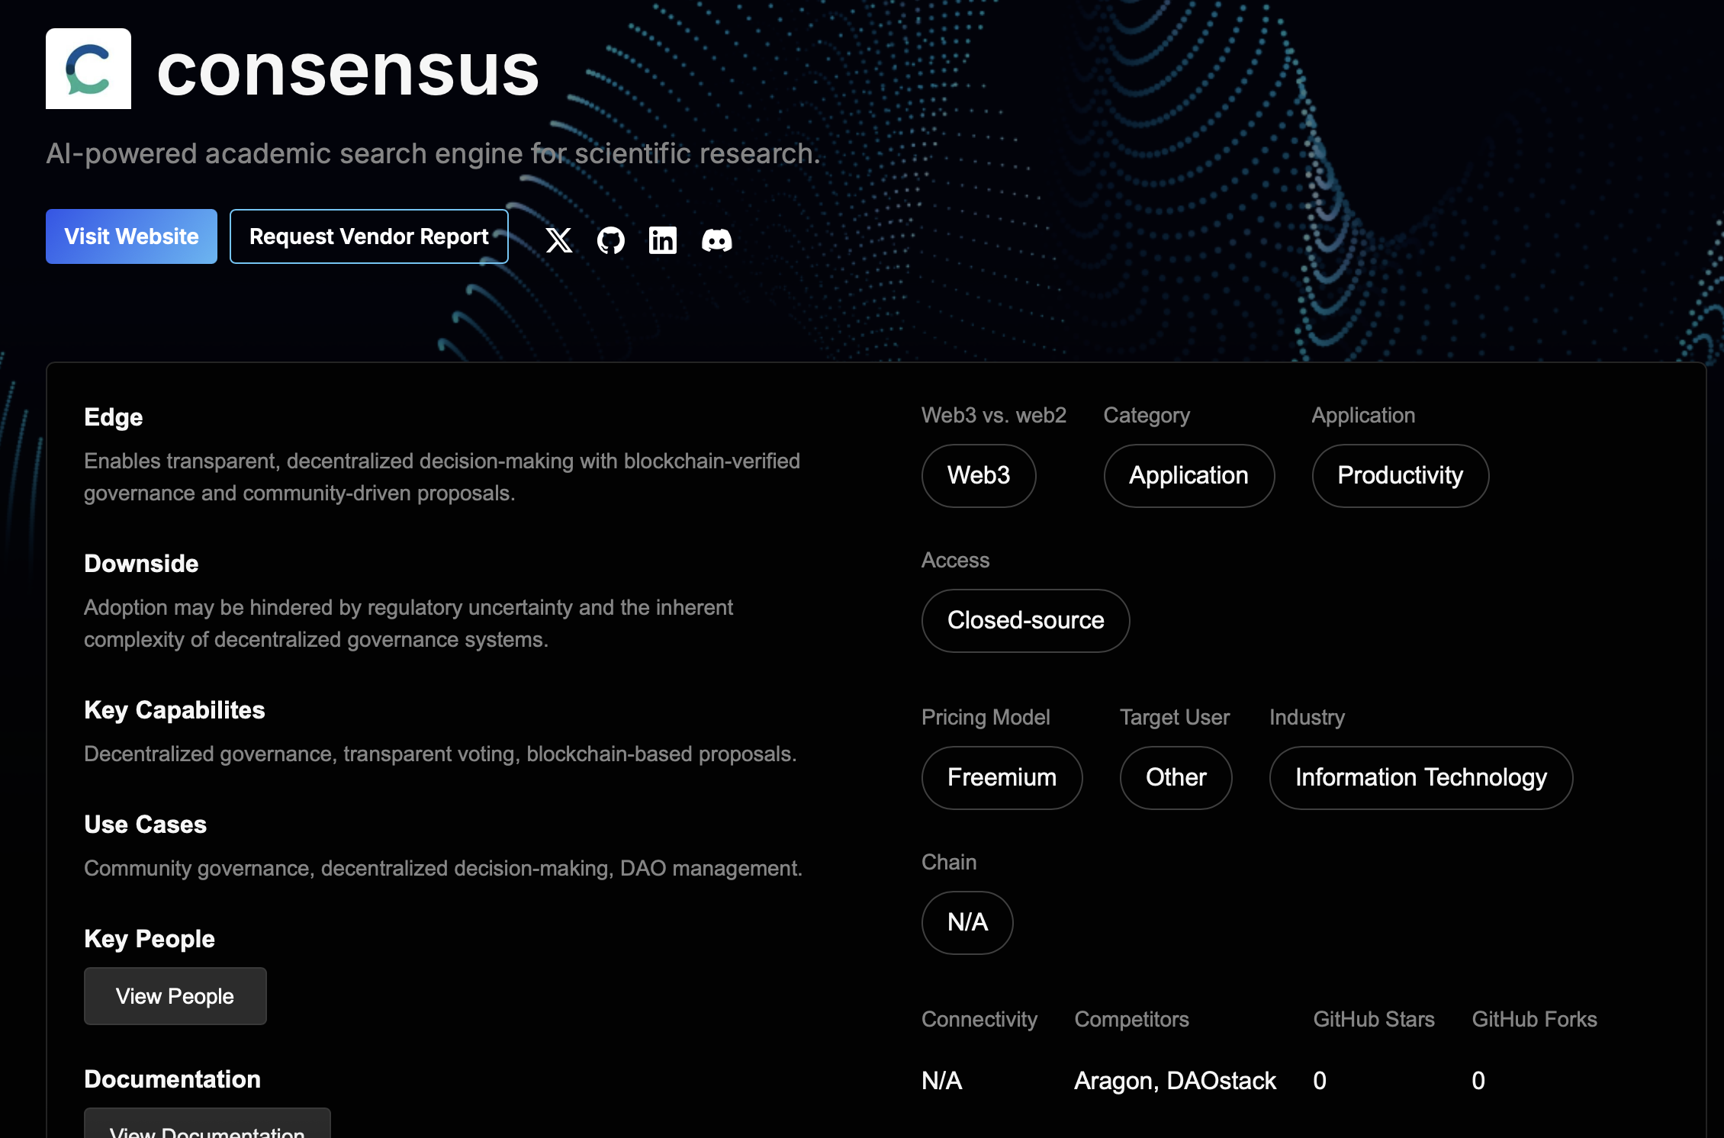Screen dimensions: 1724x1138
Task: Visit the consensus LinkedIn profile
Action: [x=663, y=240]
